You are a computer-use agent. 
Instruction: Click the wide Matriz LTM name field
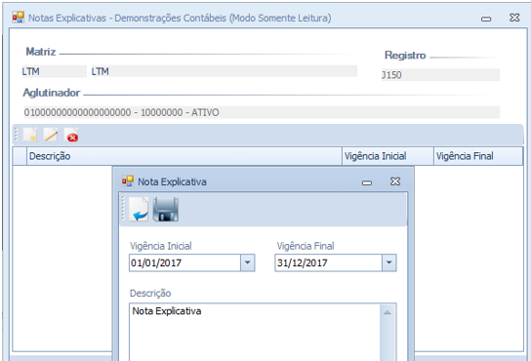point(225,71)
